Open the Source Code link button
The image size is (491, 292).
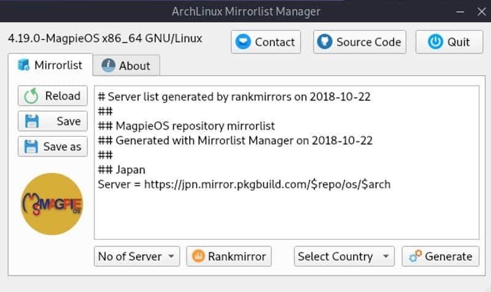[x=368, y=42]
